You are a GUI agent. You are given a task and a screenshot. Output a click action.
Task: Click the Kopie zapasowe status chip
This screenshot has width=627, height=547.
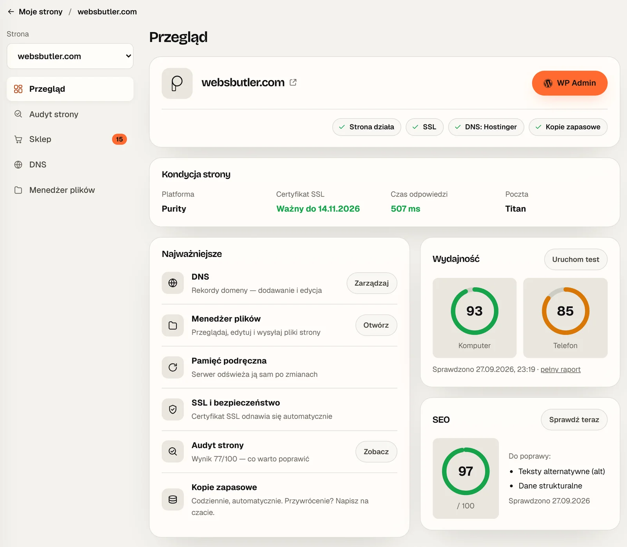[568, 127]
